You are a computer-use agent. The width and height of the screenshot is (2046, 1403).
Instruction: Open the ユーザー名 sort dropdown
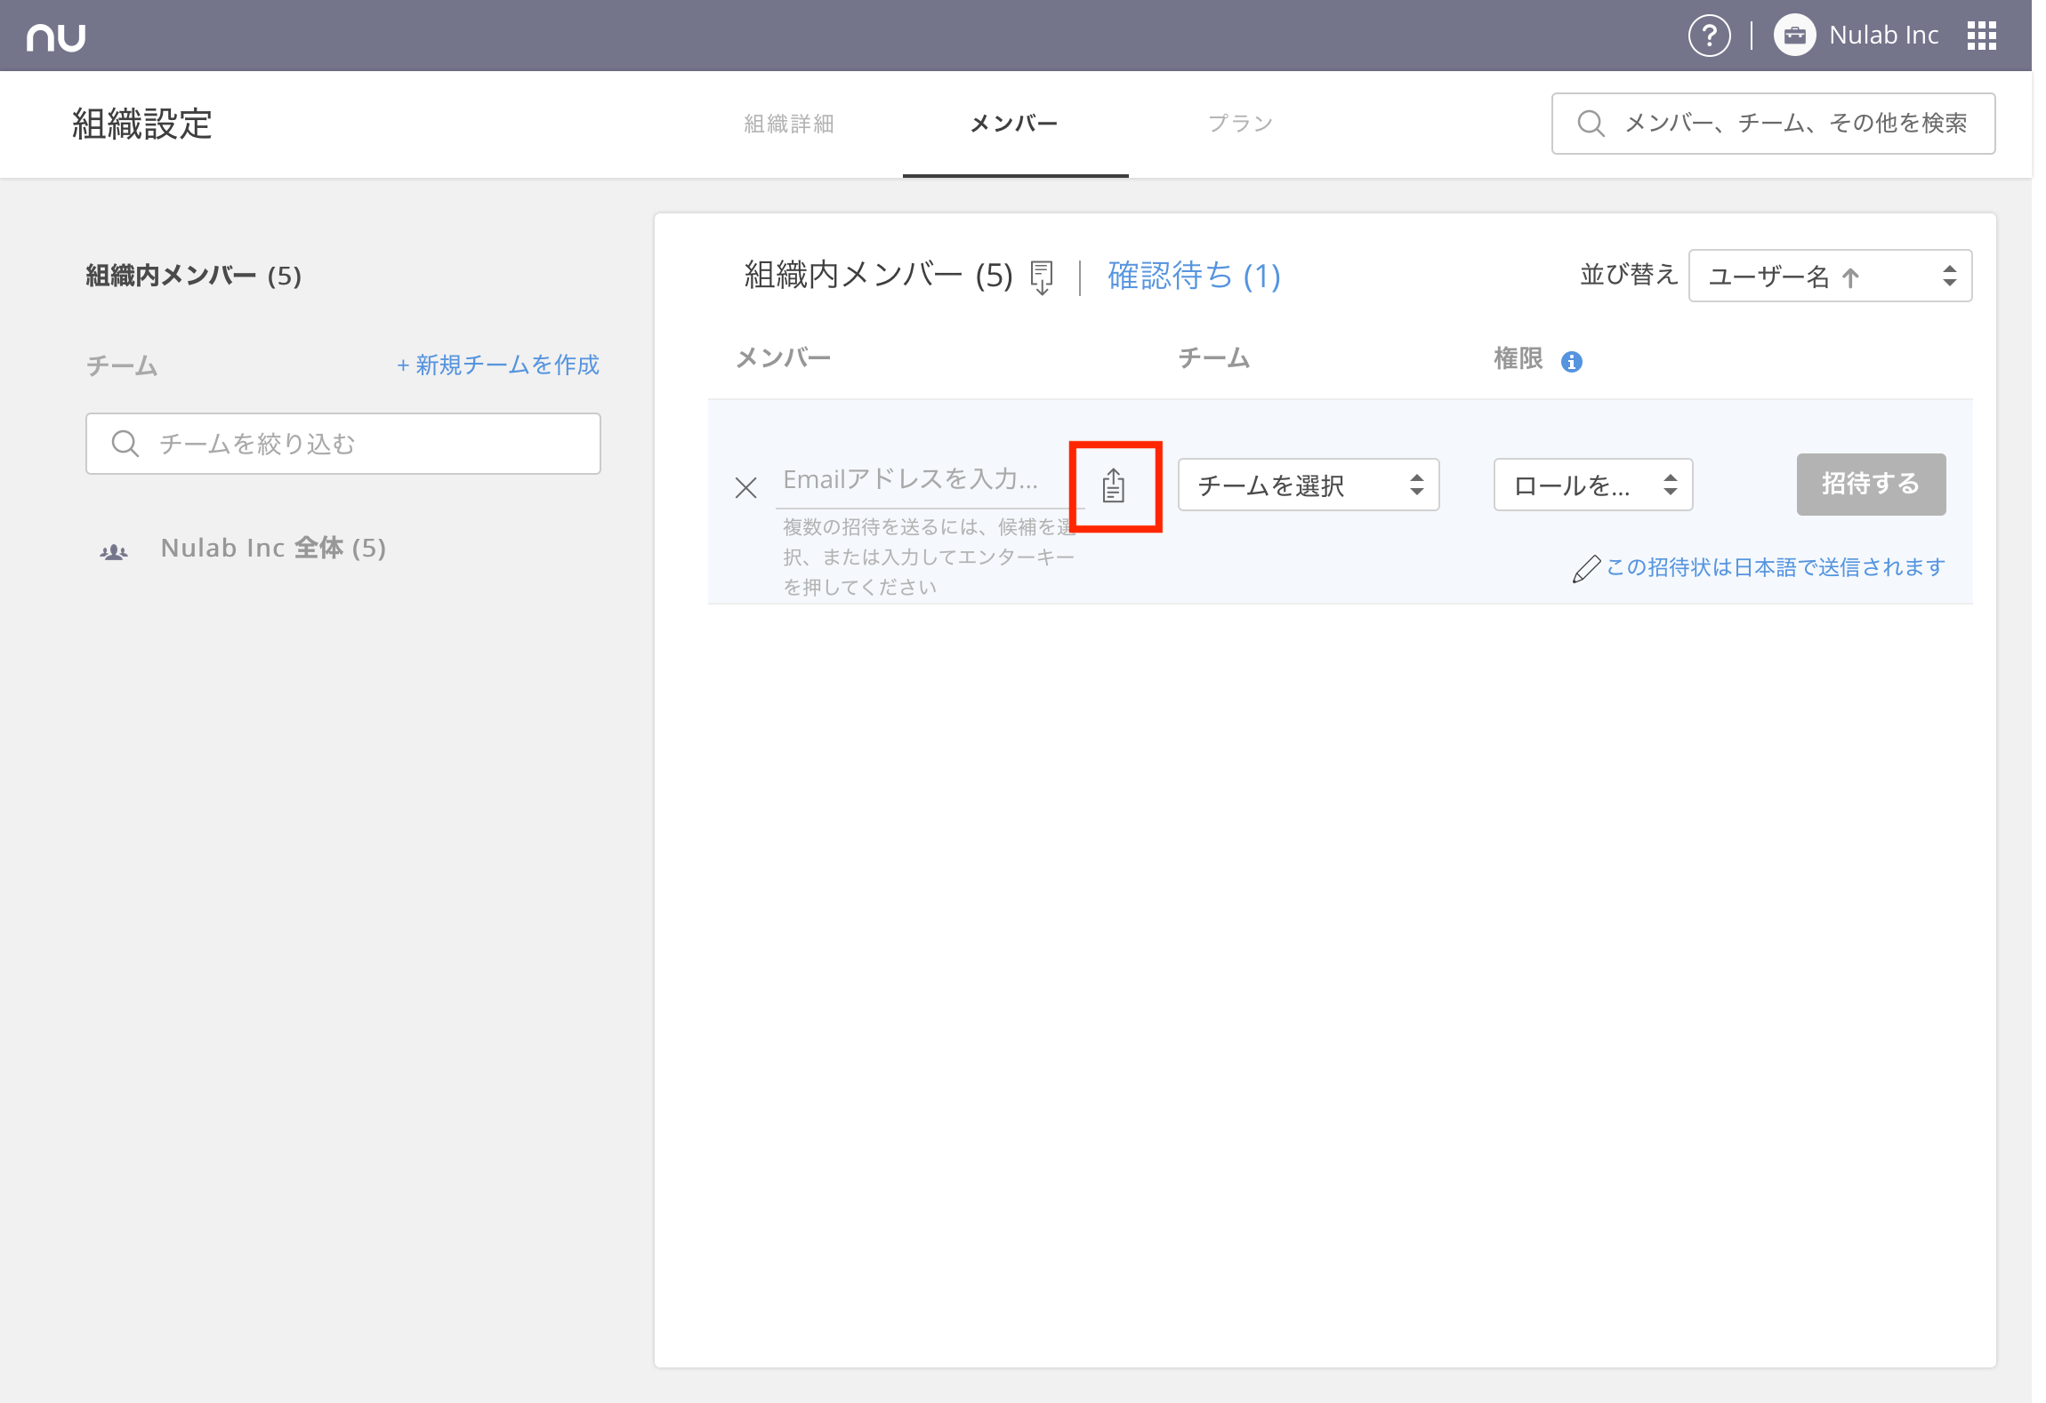point(1830,277)
